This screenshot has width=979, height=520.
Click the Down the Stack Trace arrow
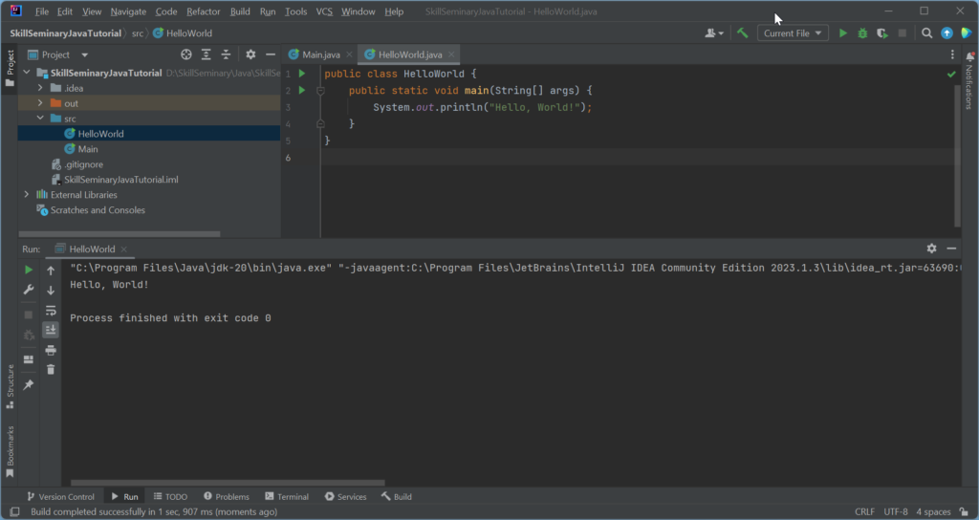coord(51,291)
